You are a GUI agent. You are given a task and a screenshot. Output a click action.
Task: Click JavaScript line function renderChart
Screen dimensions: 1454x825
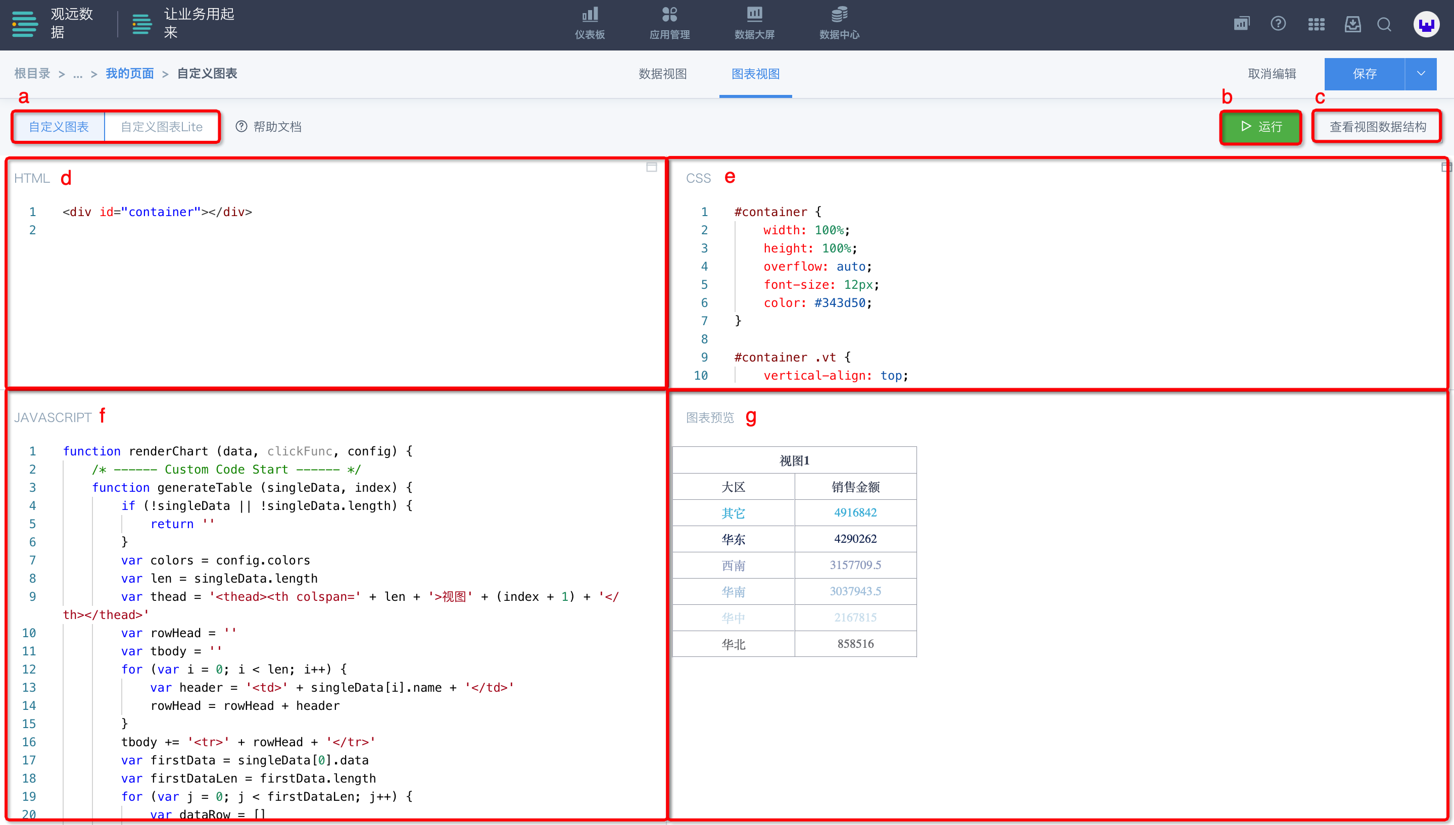point(238,451)
